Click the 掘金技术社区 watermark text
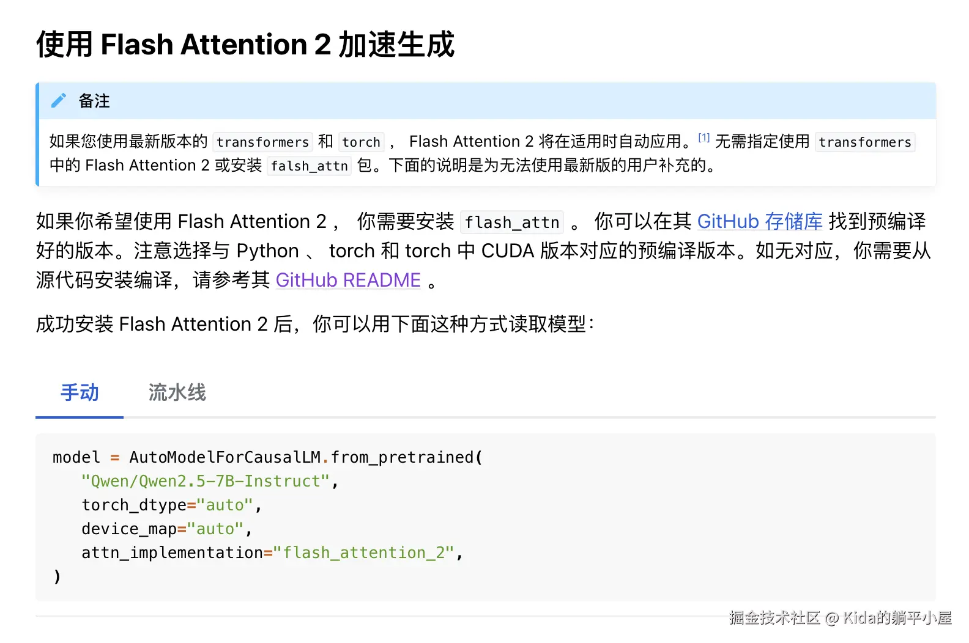 coord(774,618)
